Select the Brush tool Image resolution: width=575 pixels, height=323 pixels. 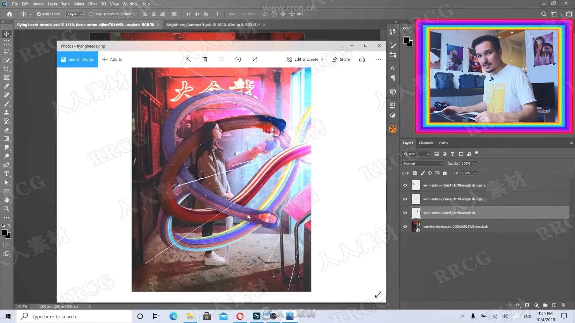[7, 104]
